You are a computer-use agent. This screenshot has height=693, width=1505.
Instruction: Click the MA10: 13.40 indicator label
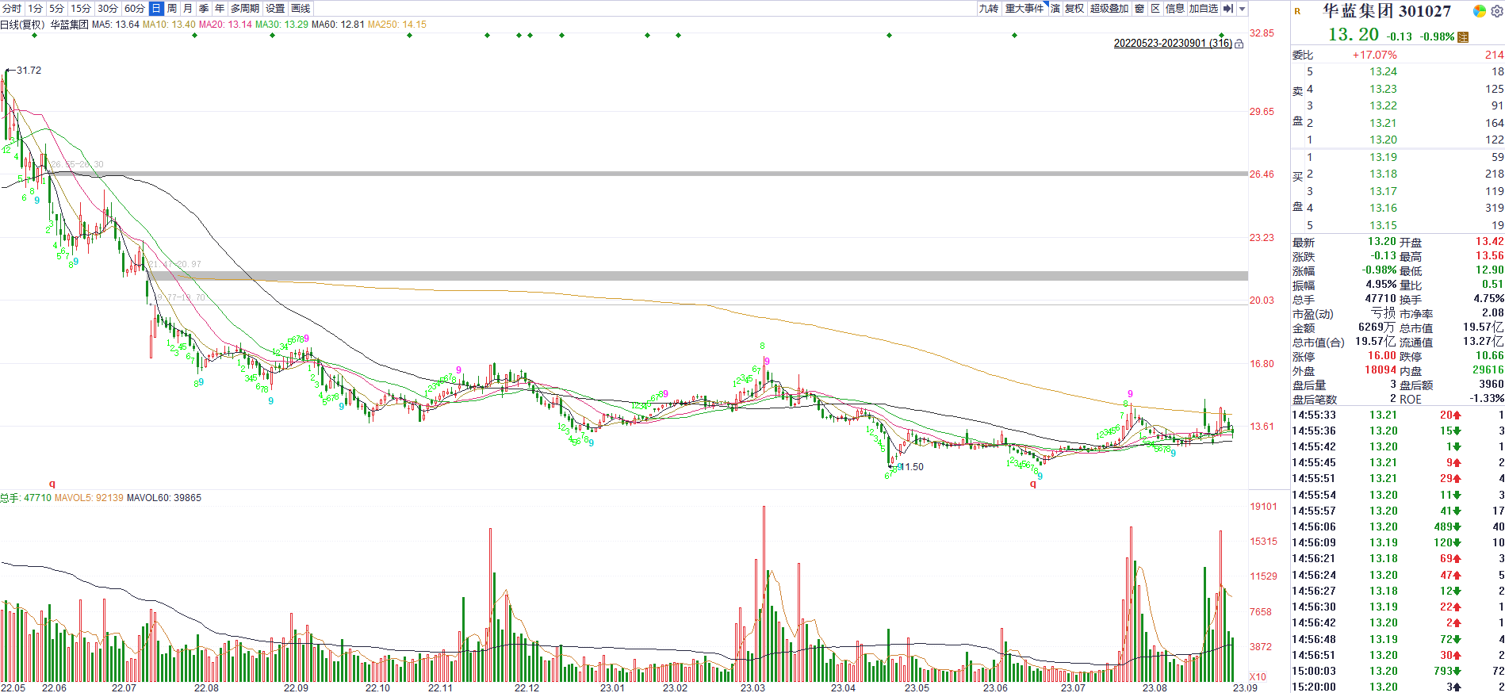169,25
